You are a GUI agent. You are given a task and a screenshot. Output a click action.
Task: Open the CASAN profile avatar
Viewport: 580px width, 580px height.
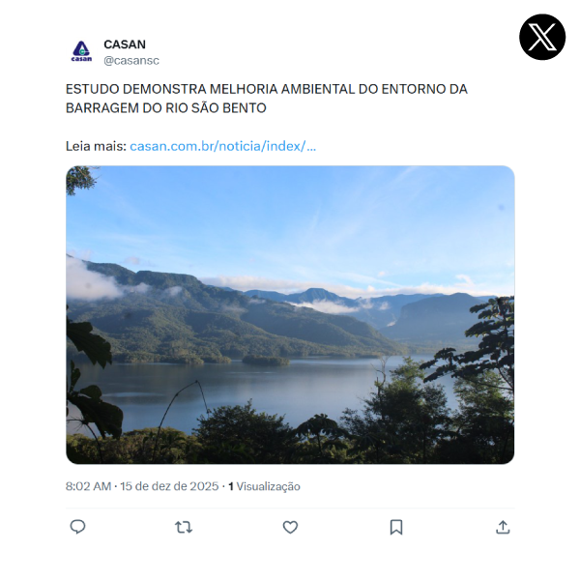point(81,51)
